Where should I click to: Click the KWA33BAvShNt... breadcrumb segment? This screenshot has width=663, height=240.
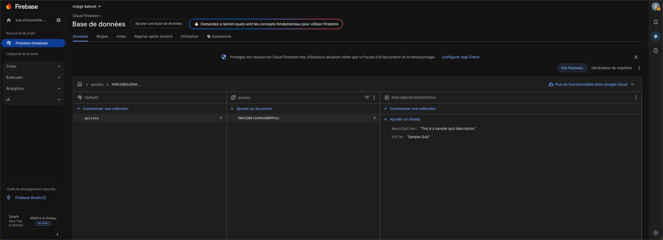point(126,84)
